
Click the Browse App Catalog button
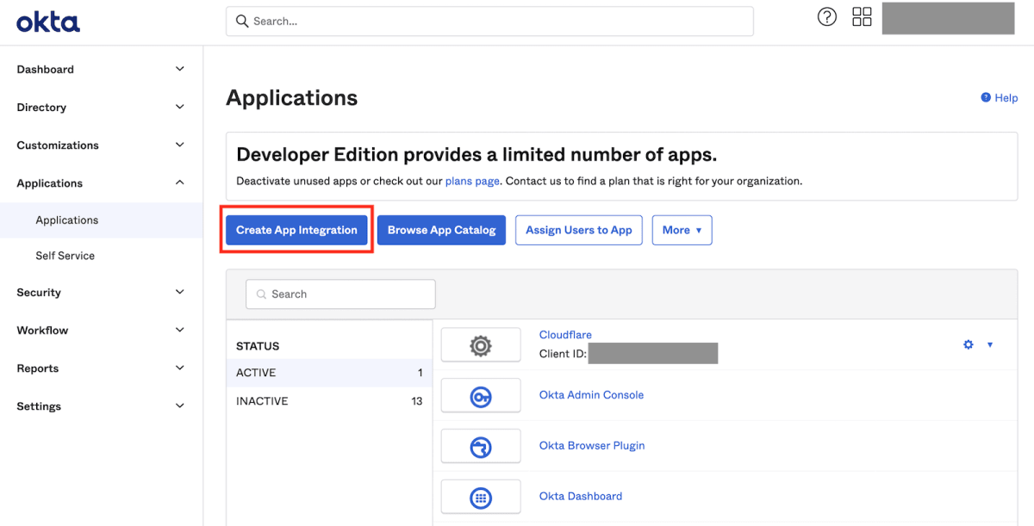[441, 230]
